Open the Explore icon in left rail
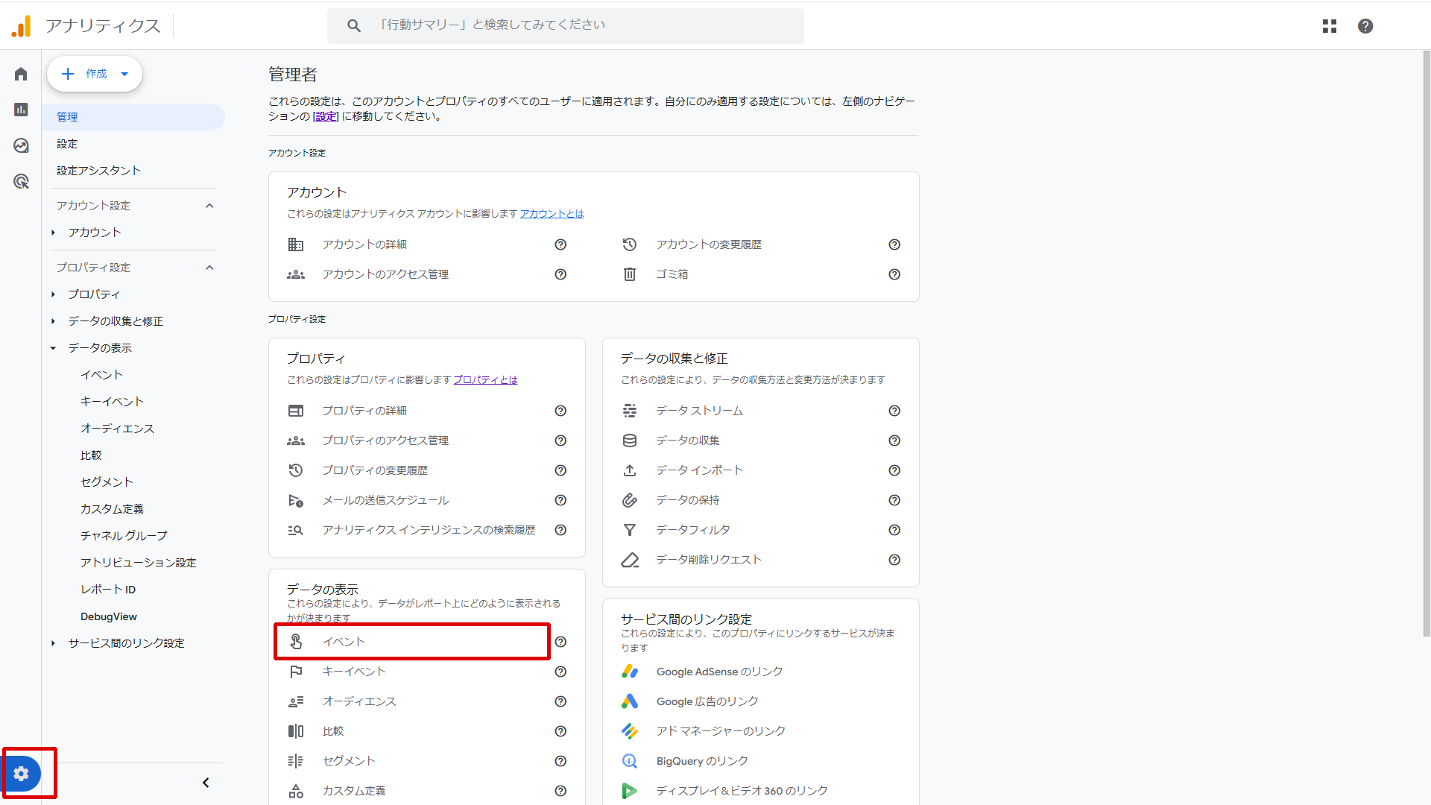The image size is (1431, 805). pos(21,145)
